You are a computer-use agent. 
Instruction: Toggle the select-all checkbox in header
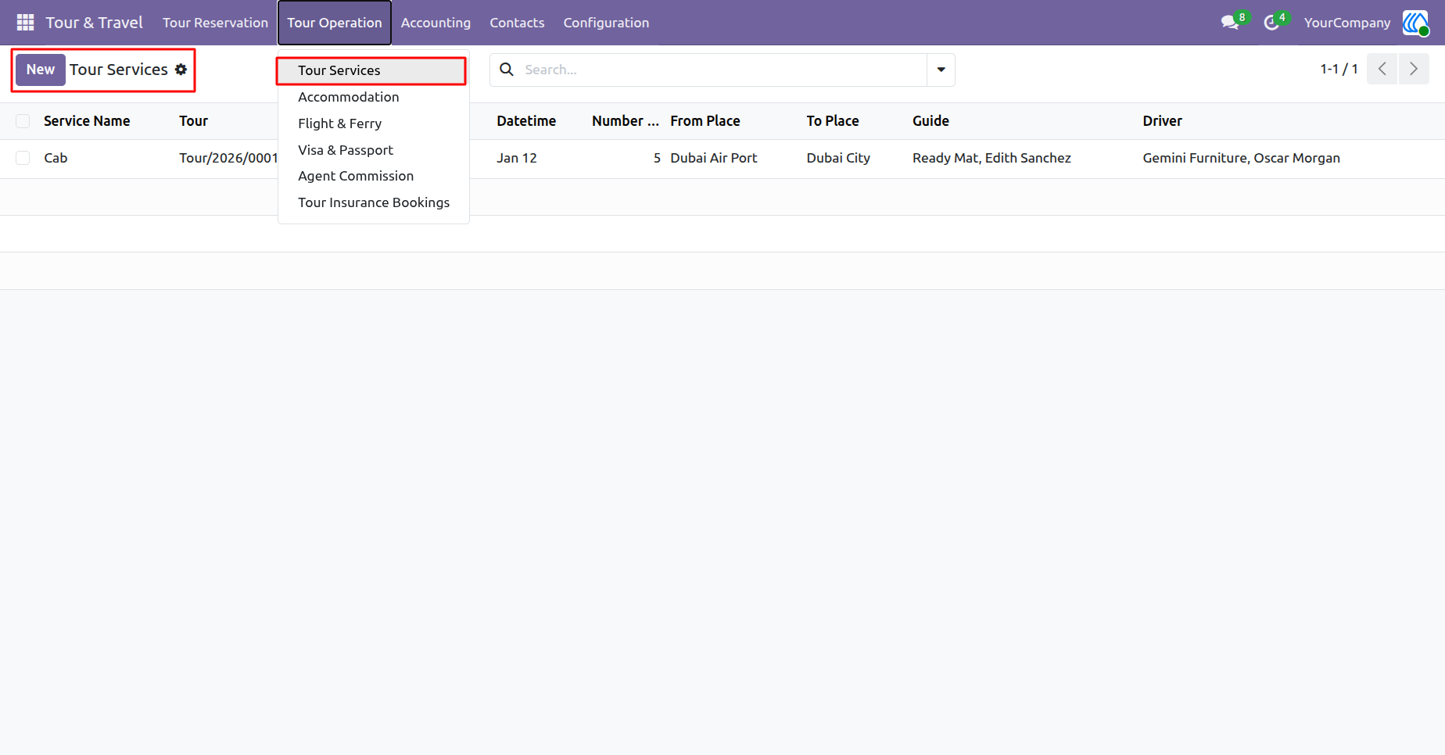(23, 121)
